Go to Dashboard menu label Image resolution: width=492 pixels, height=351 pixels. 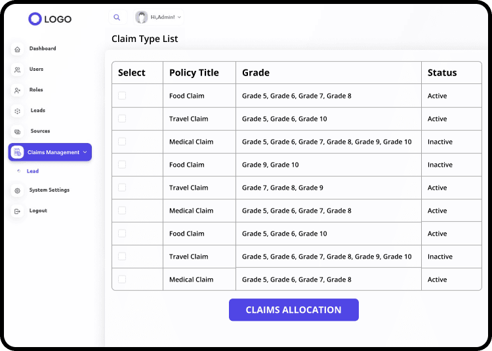[43, 49]
